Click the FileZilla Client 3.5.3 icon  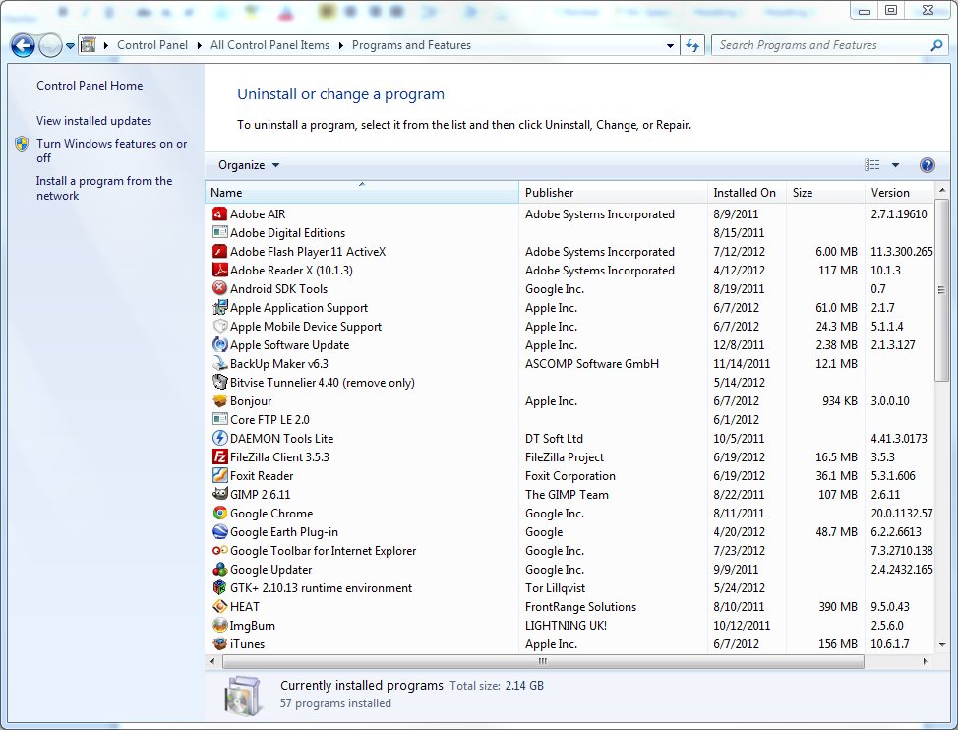(x=220, y=457)
